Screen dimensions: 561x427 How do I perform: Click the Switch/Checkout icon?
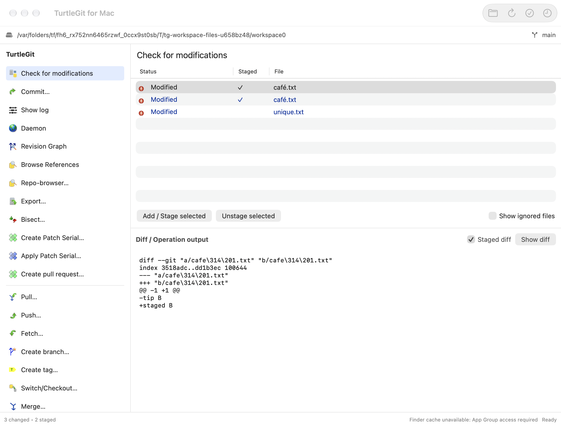click(13, 388)
